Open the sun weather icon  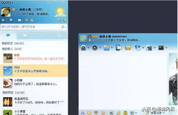60,12
